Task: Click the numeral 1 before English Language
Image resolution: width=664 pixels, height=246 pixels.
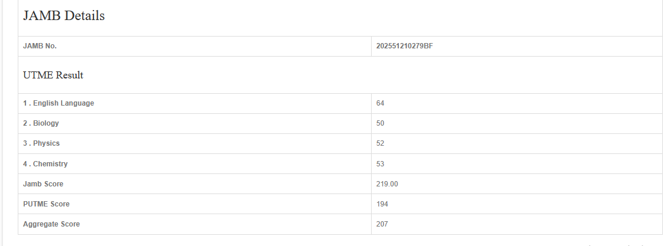Action: (25, 103)
